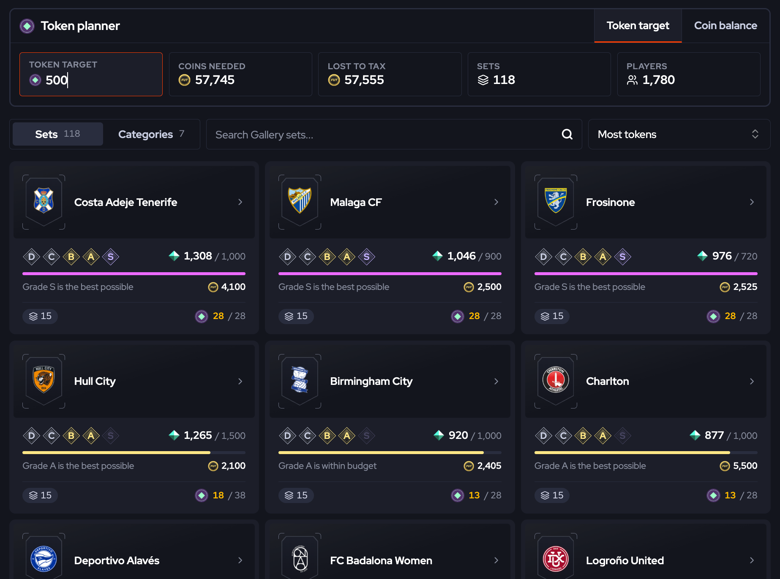The width and height of the screenshot is (780, 579).
Task: Click the token icon in Token Target field
Action: (35, 80)
